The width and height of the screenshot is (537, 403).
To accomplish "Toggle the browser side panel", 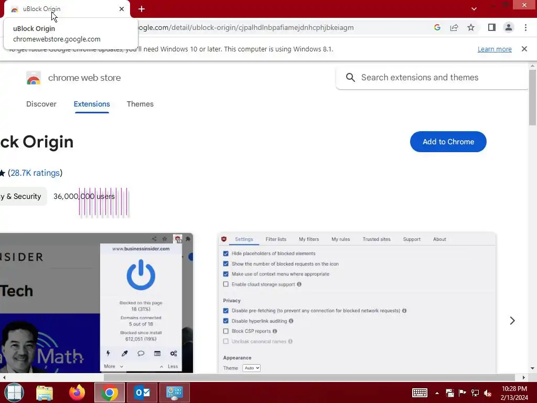I will [492, 27].
